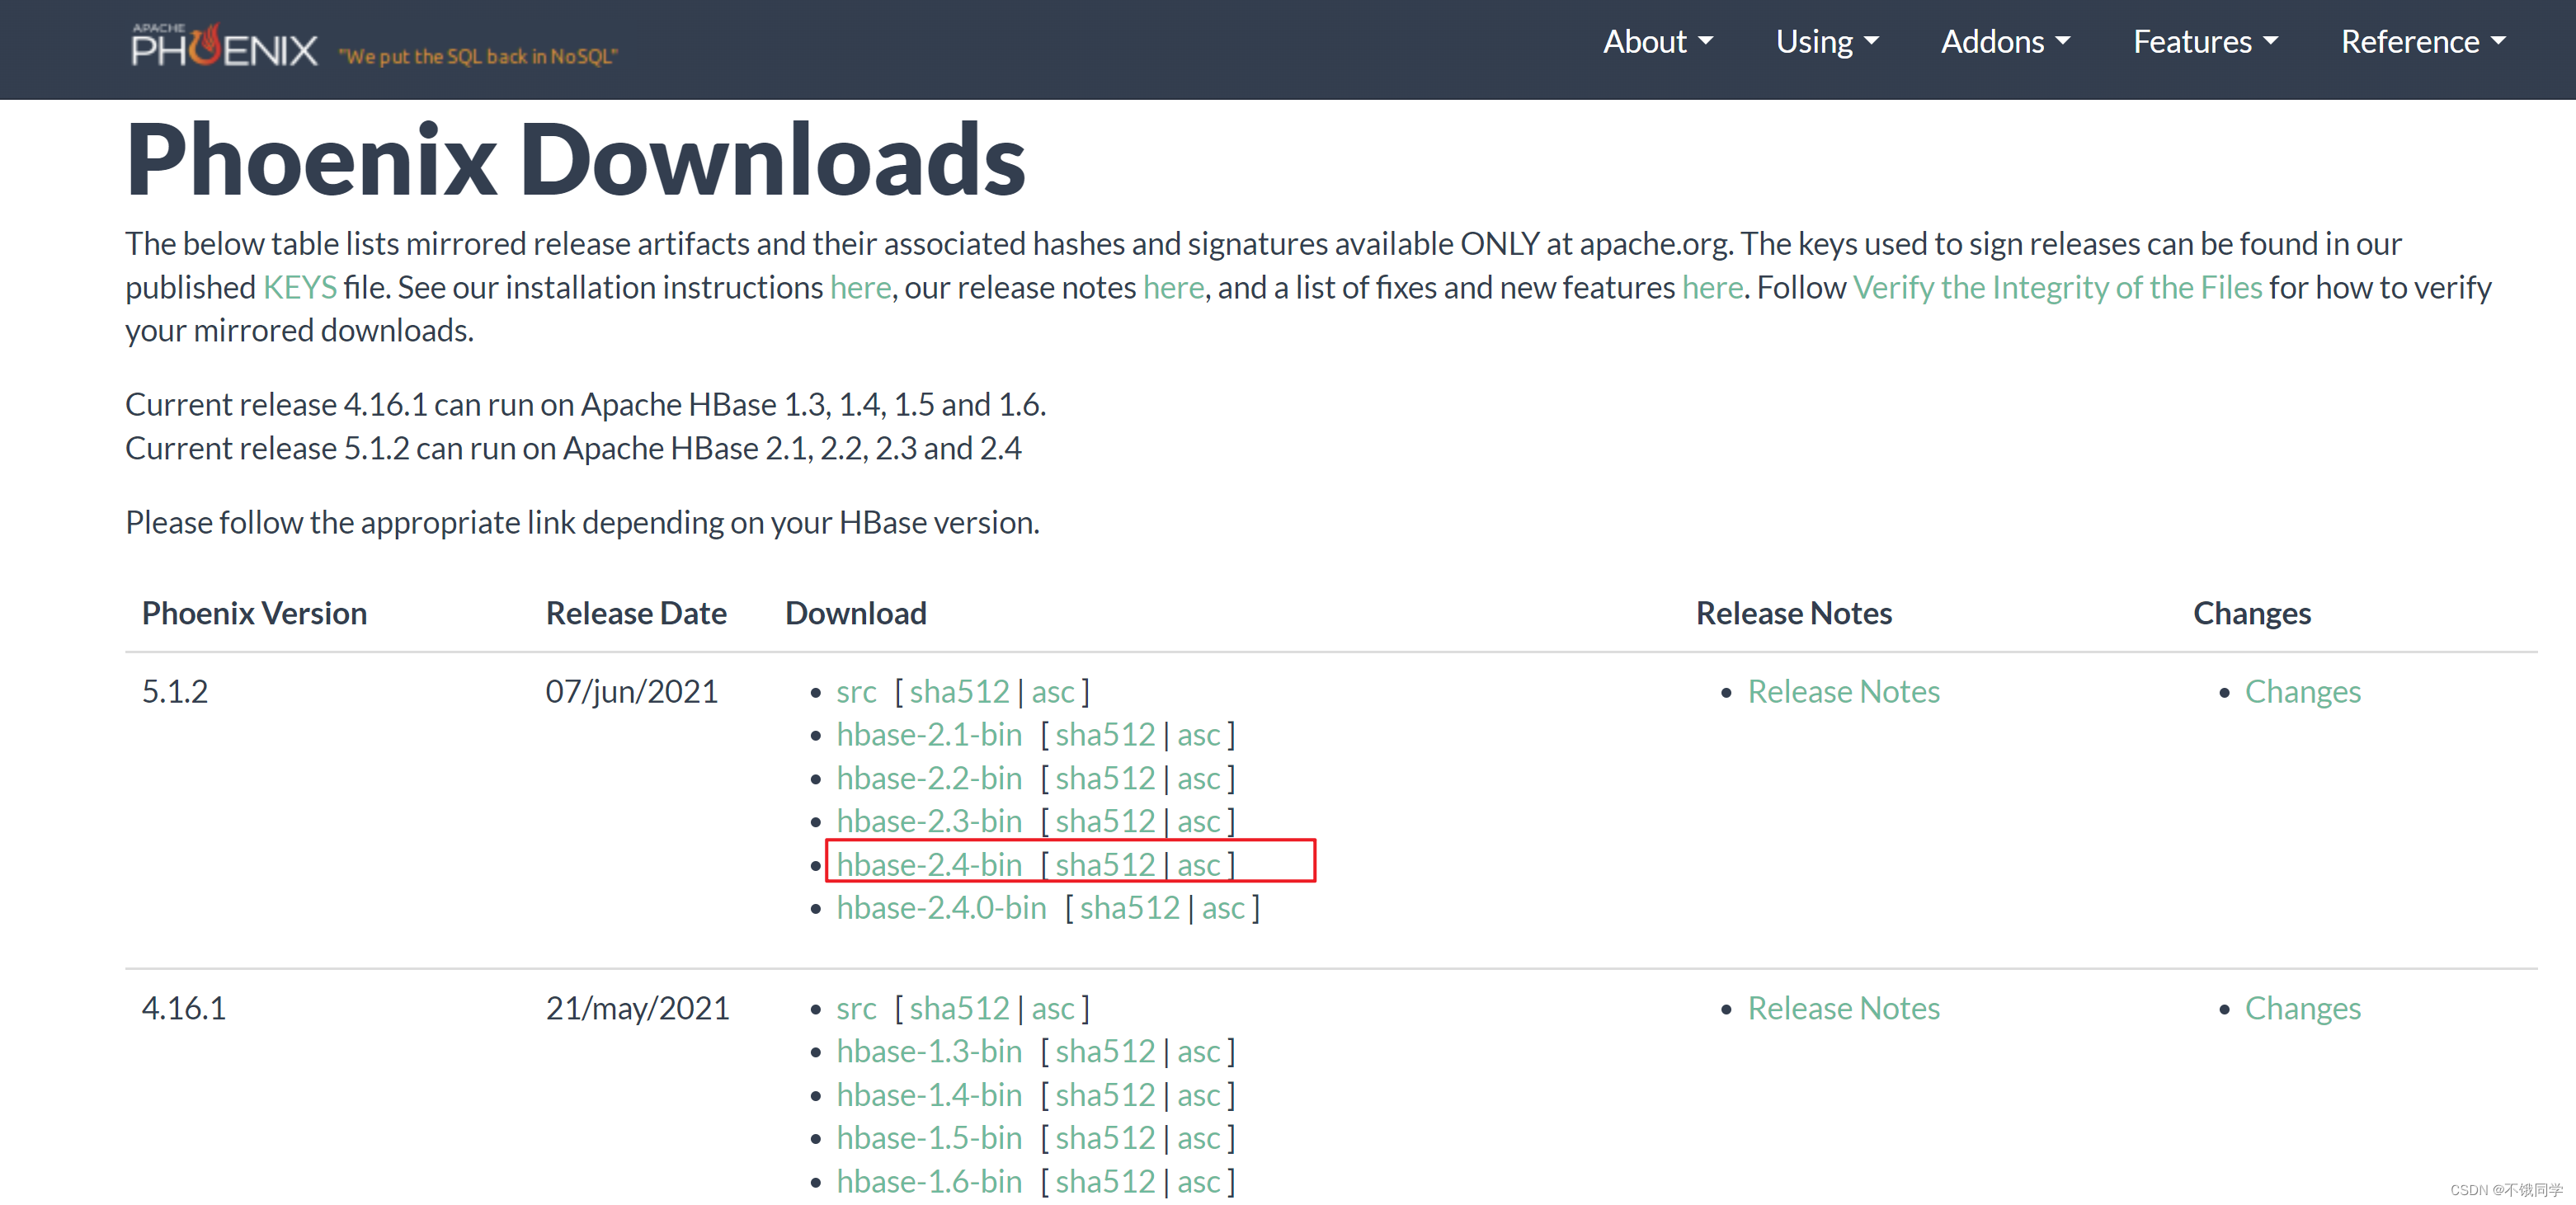Screen dimensions: 2576x1205
Task: Open sha512 for hbase-1.3-bin
Action: (x=1105, y=1052)
